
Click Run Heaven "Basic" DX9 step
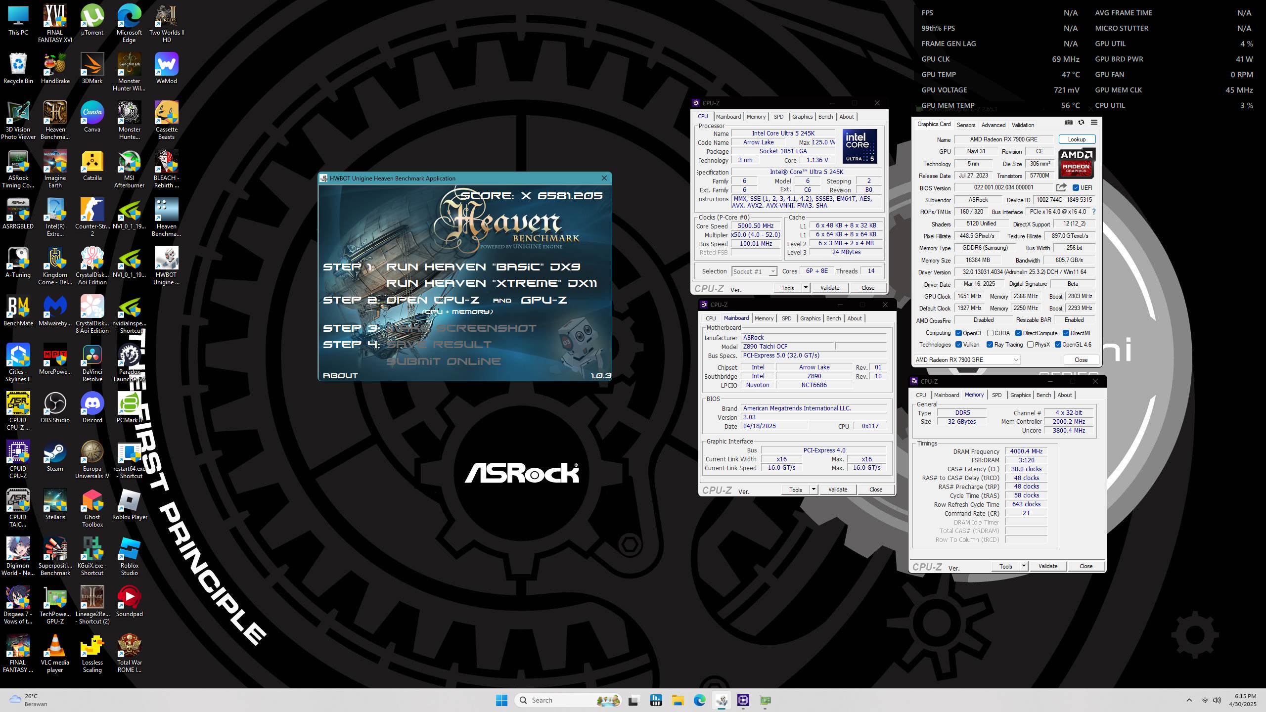click(x=483, y=267)
